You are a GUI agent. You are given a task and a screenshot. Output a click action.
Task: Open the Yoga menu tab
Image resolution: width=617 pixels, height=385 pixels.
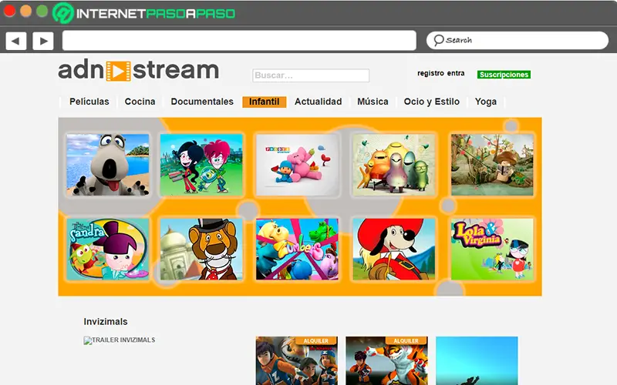[x=486, y=102]
